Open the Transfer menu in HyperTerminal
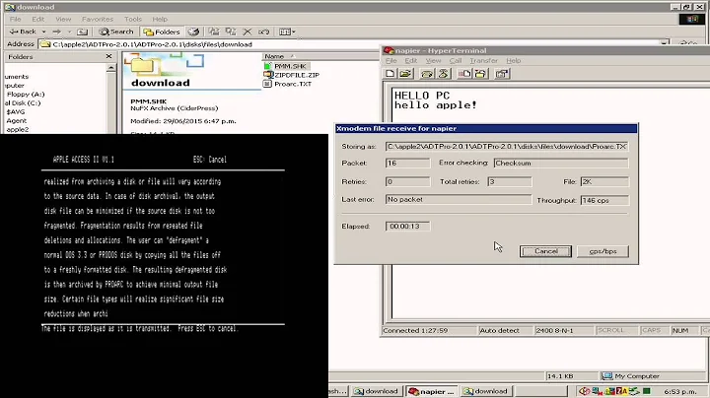Screen dimensions: 710x398 coord(483,61)
